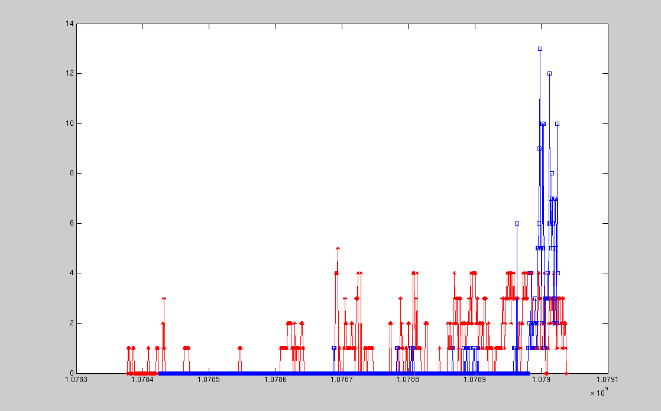Click the thick blue baseline along zero

click(343, 373)
